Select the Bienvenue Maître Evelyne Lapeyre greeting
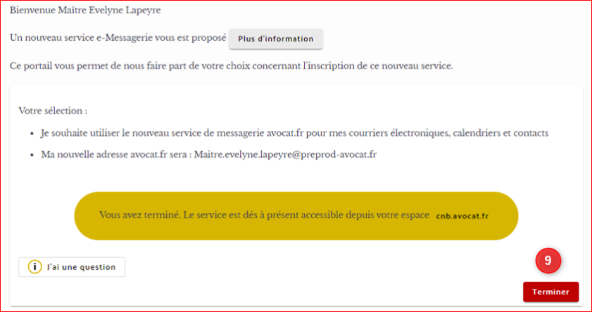Viewport: 592px width, 312px height. point(85,10)
